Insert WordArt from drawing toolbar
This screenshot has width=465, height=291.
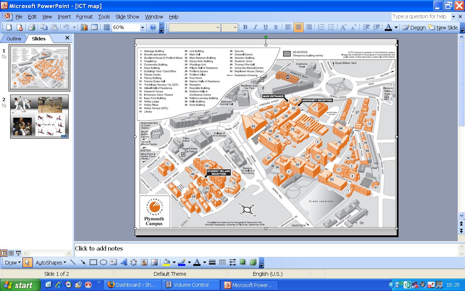(x=124, y=262)
